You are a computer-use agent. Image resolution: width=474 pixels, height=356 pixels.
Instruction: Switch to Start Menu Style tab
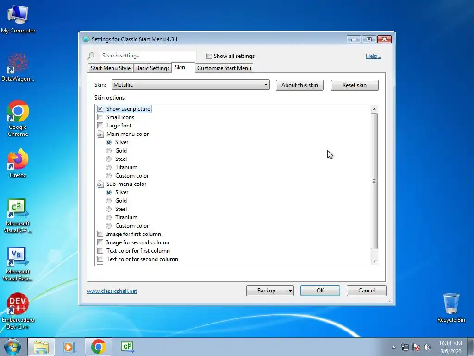pyautogui.click(x=110, y=68)
